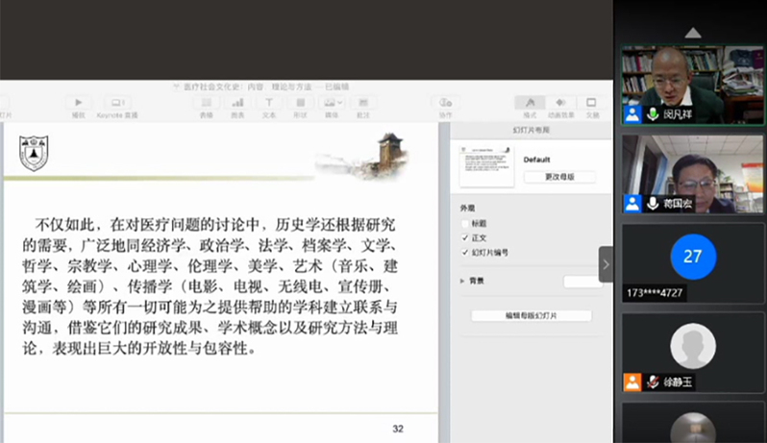Insert a chart using toolbar icon
Image resolution: width=767 pixels, height=443 pixels.
pyautogui.click(x=236, y=103)
